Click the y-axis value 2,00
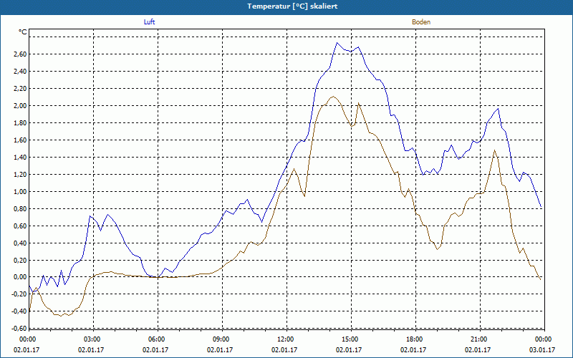573x358 pixels. 21,105
